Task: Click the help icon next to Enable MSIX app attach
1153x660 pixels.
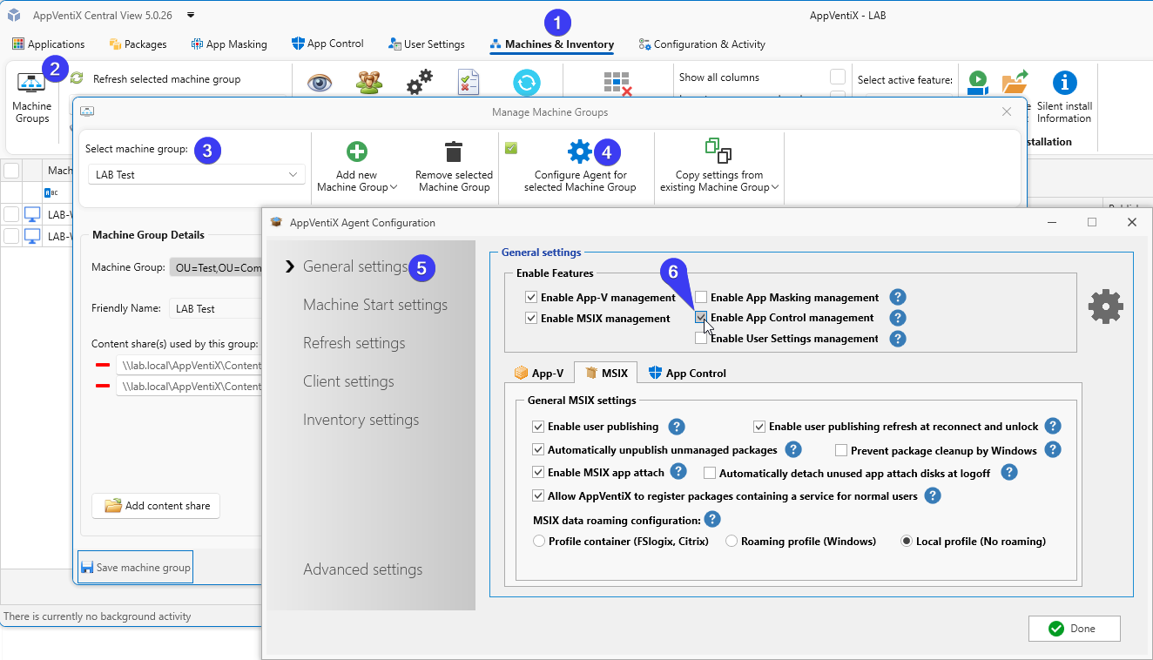Action: tap(678, 472)
